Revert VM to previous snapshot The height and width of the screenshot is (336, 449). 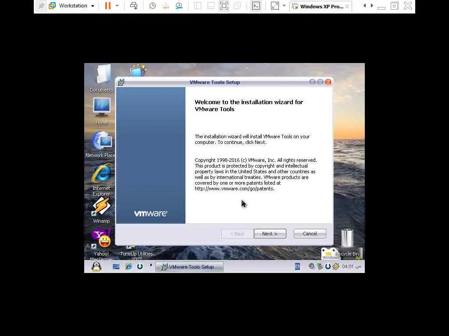[166, 6]
